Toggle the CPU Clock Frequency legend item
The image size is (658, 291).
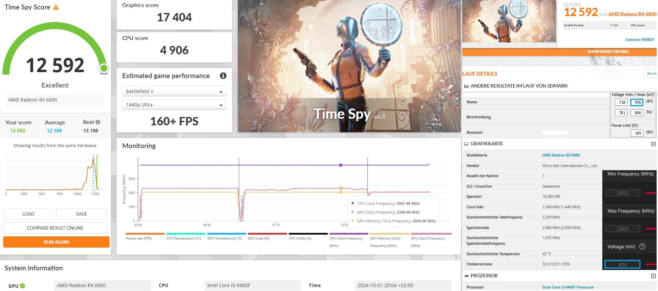pos(349,240)
